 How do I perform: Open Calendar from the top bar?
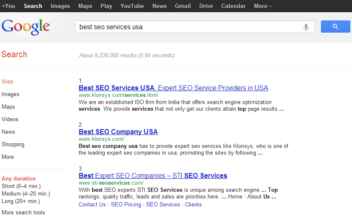[234, 6]
